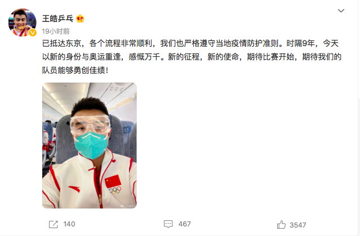This screenshot has height=236, width=360.
Task: Click the comment count 467
Action: [x=185, y=224]
